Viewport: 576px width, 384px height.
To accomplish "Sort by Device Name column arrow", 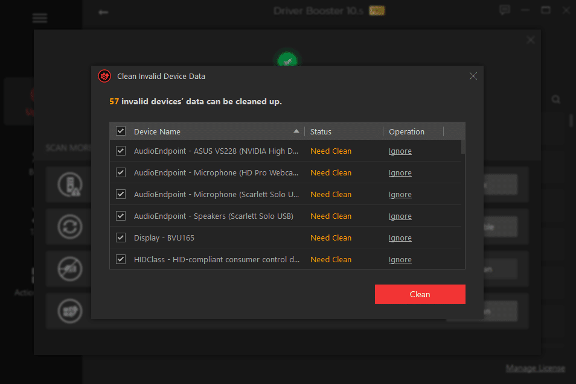I will coord(296,131).
